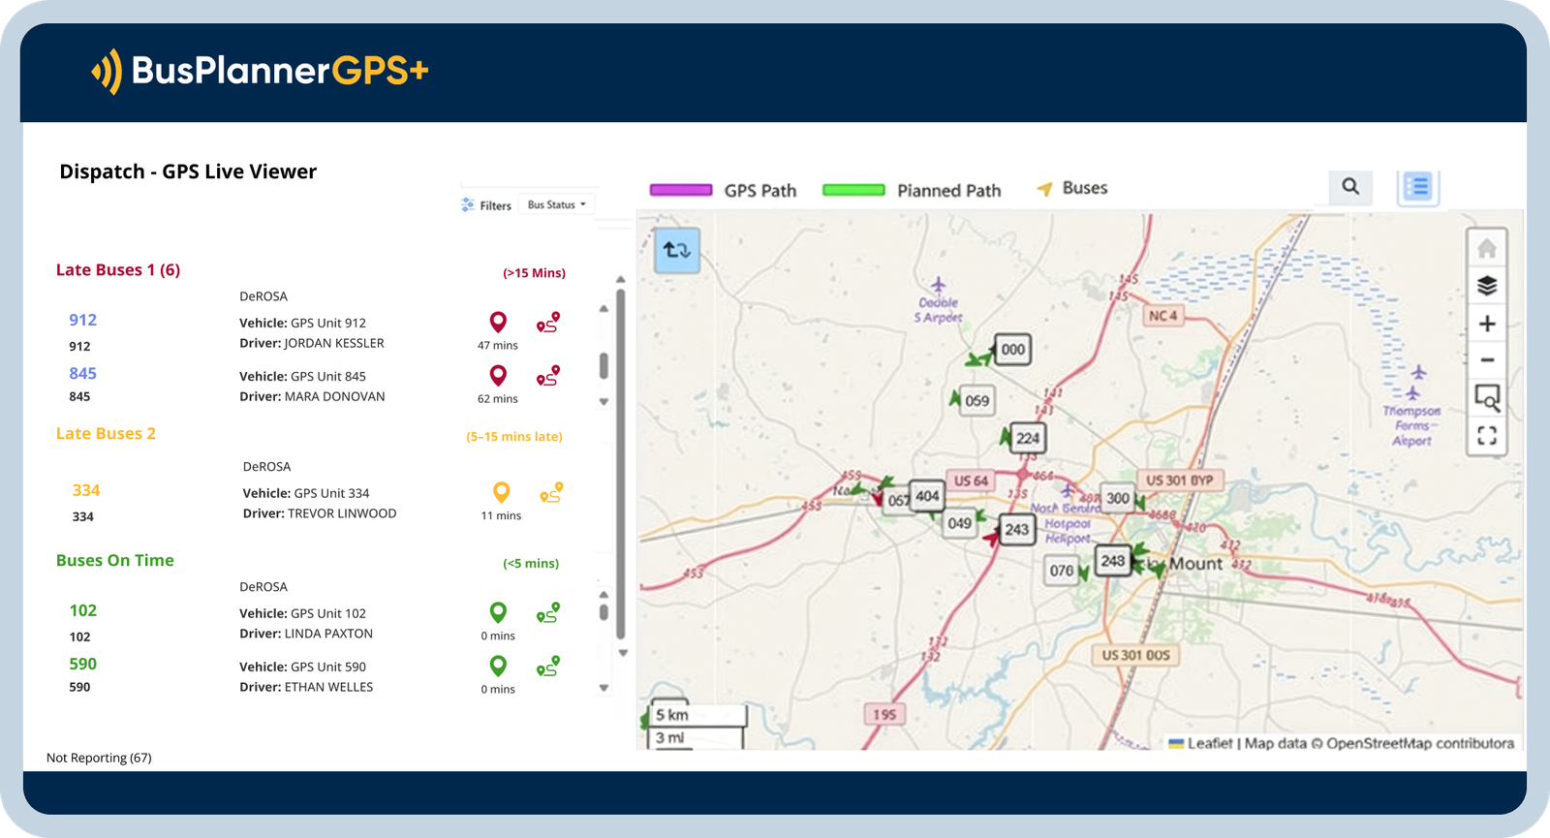Select the zoom-to-area magnifier tool

[1486, 398]
